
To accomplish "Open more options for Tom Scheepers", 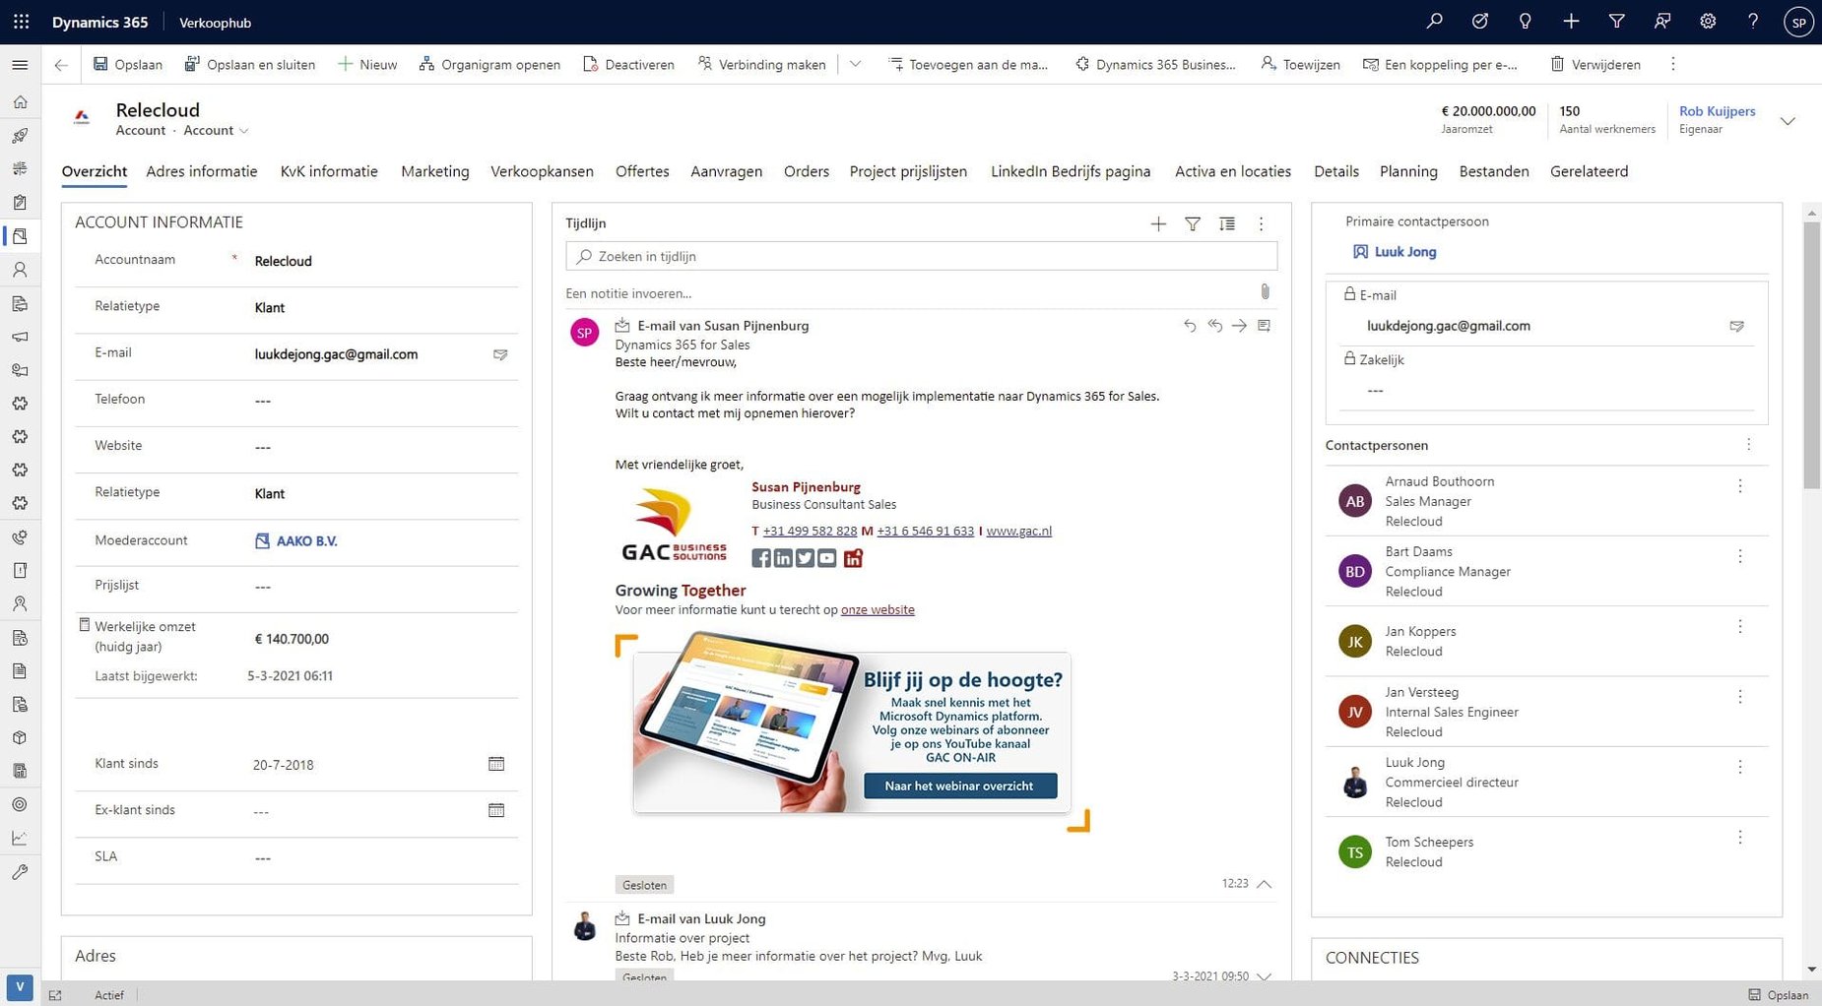I will (x=1740, y=838).
